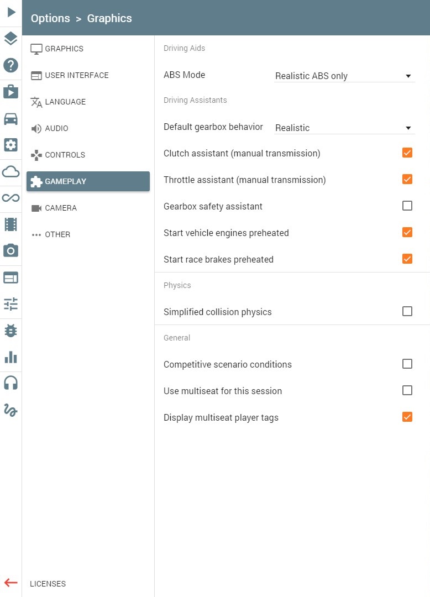
Task: Click the bug debug icon
Action: pos(11,331)
